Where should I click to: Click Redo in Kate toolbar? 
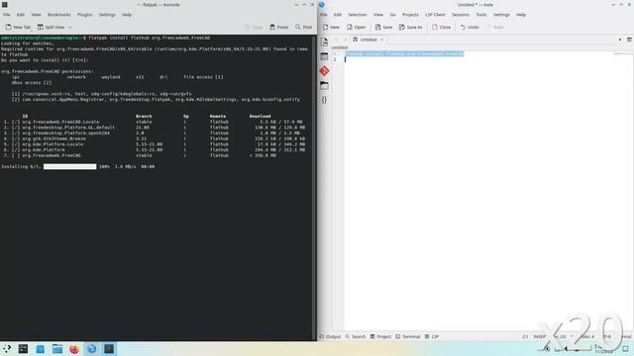point(495,27)
